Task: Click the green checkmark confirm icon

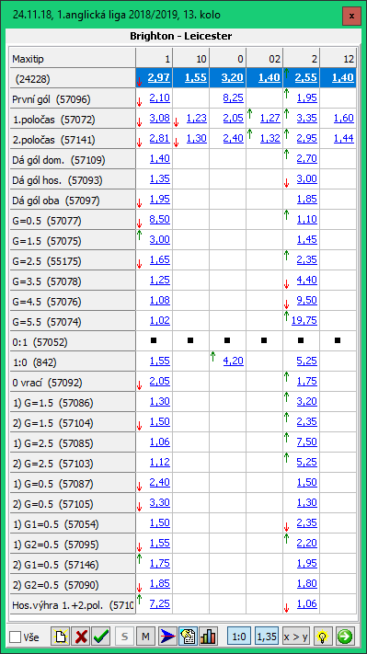Action: (x=101, y=637)
